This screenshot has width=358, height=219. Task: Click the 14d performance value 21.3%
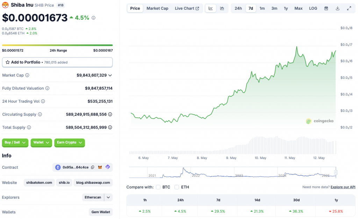point(257,211)
